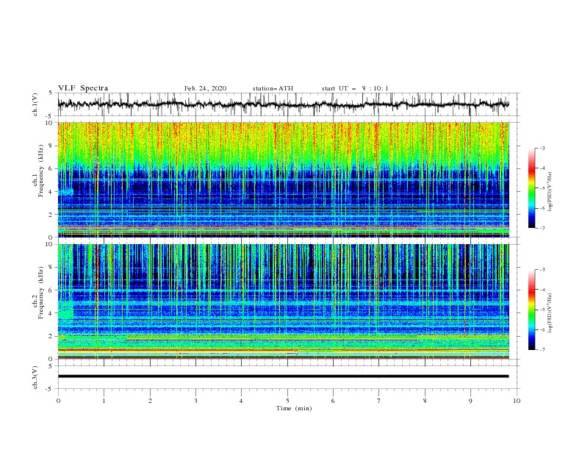Click the "Time (min)" axis label

294,408
